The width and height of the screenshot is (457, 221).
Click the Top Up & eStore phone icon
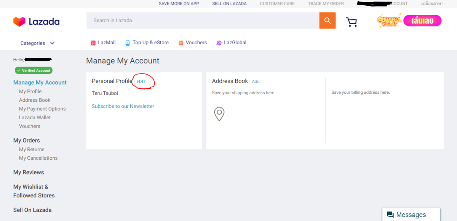click(128, 43)
